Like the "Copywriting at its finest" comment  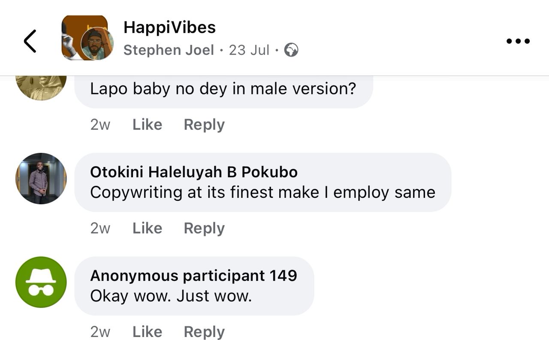point(147,228)
